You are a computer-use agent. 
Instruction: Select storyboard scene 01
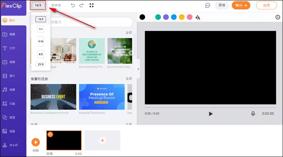click(x=64, y=140)
